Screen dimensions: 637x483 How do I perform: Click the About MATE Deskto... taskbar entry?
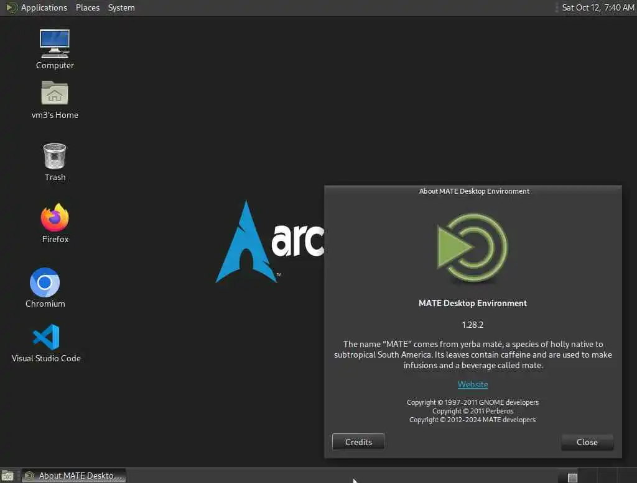pyautogui.click(x=73, y=476)
